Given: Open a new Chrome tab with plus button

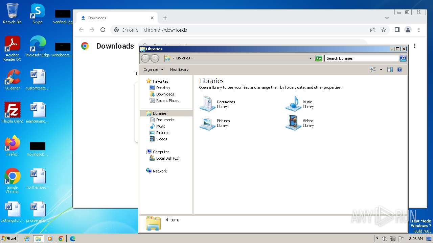Looking at the screenshot, I should pyautogui.click(x=165, y=18).
